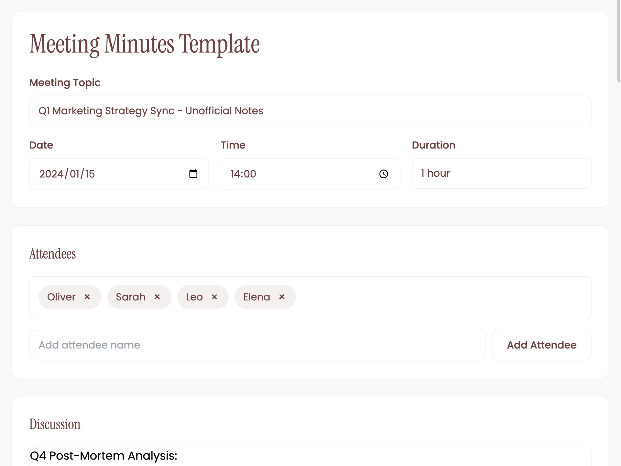Open the time picker clock icon
This screenshot has width=621, height=466.
384,174
